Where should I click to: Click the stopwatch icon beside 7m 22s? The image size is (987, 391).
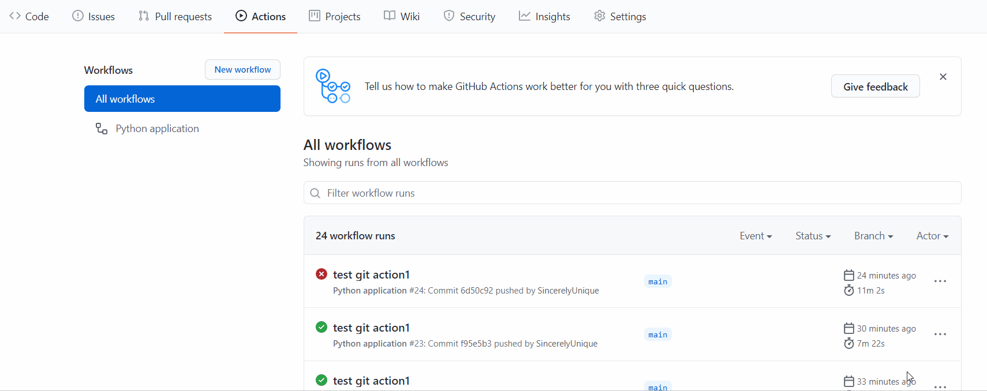pyautogui.click(x=848, y=343)
